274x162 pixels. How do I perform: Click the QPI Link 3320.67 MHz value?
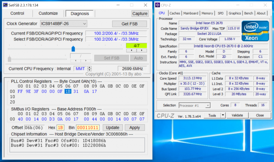pyautogui.click(x=192, y=94)
